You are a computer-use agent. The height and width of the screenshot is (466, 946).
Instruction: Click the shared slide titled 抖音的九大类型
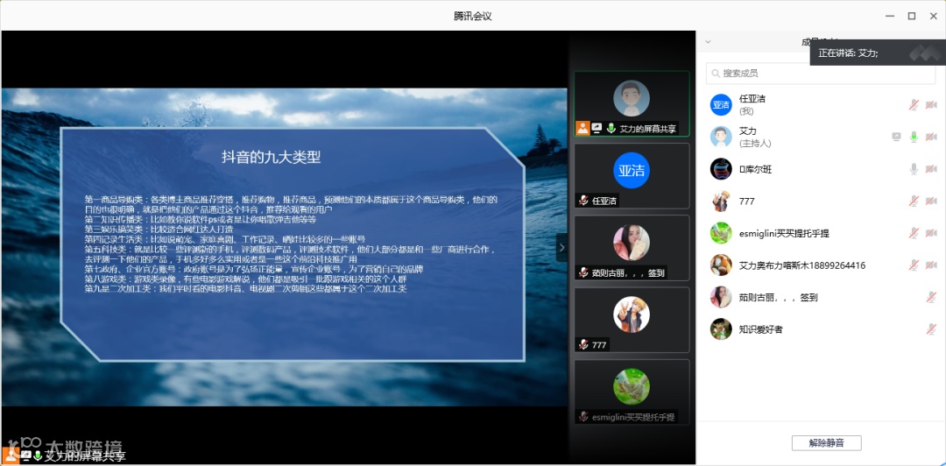[284, 247]
